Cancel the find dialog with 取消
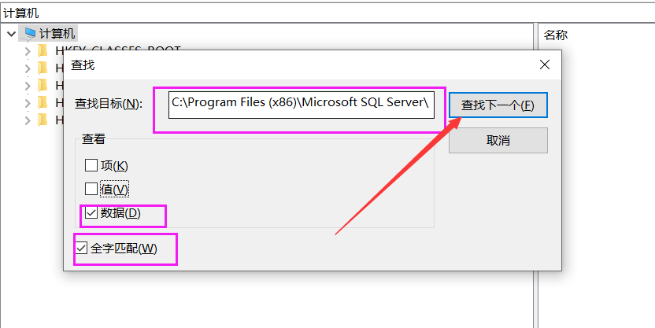Screen dimensions: 655x328 click(x=498, y=141)
